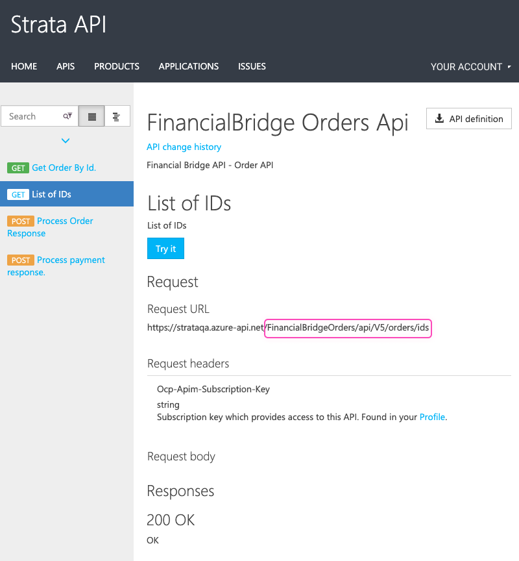
Task: Switch to grouped operations view
Action: point(117,116)
